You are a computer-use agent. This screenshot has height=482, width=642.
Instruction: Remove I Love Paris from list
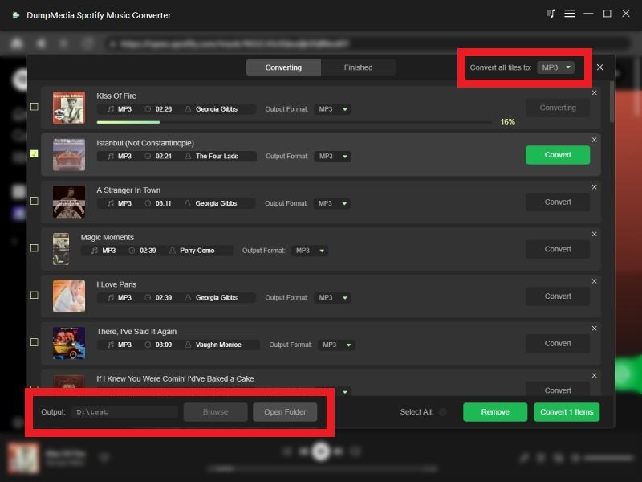pyautogui.click(x=594, y=281)
